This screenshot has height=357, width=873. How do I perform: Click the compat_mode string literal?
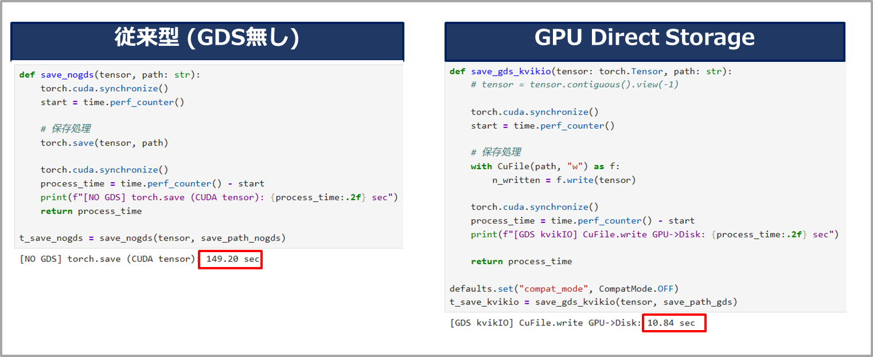tap(555, 288)
